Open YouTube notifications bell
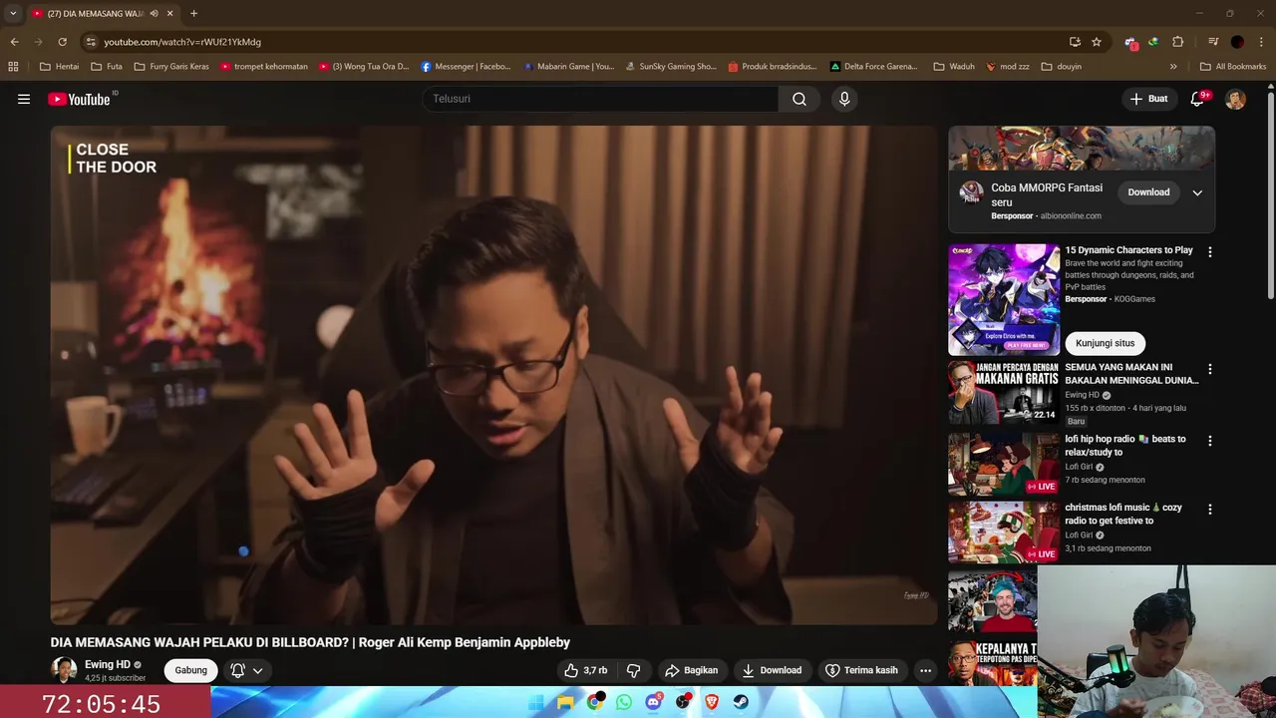Image resolution: width=1276 pixels, height=718 pixels. pyautogui.click(x=1198, y=99)
